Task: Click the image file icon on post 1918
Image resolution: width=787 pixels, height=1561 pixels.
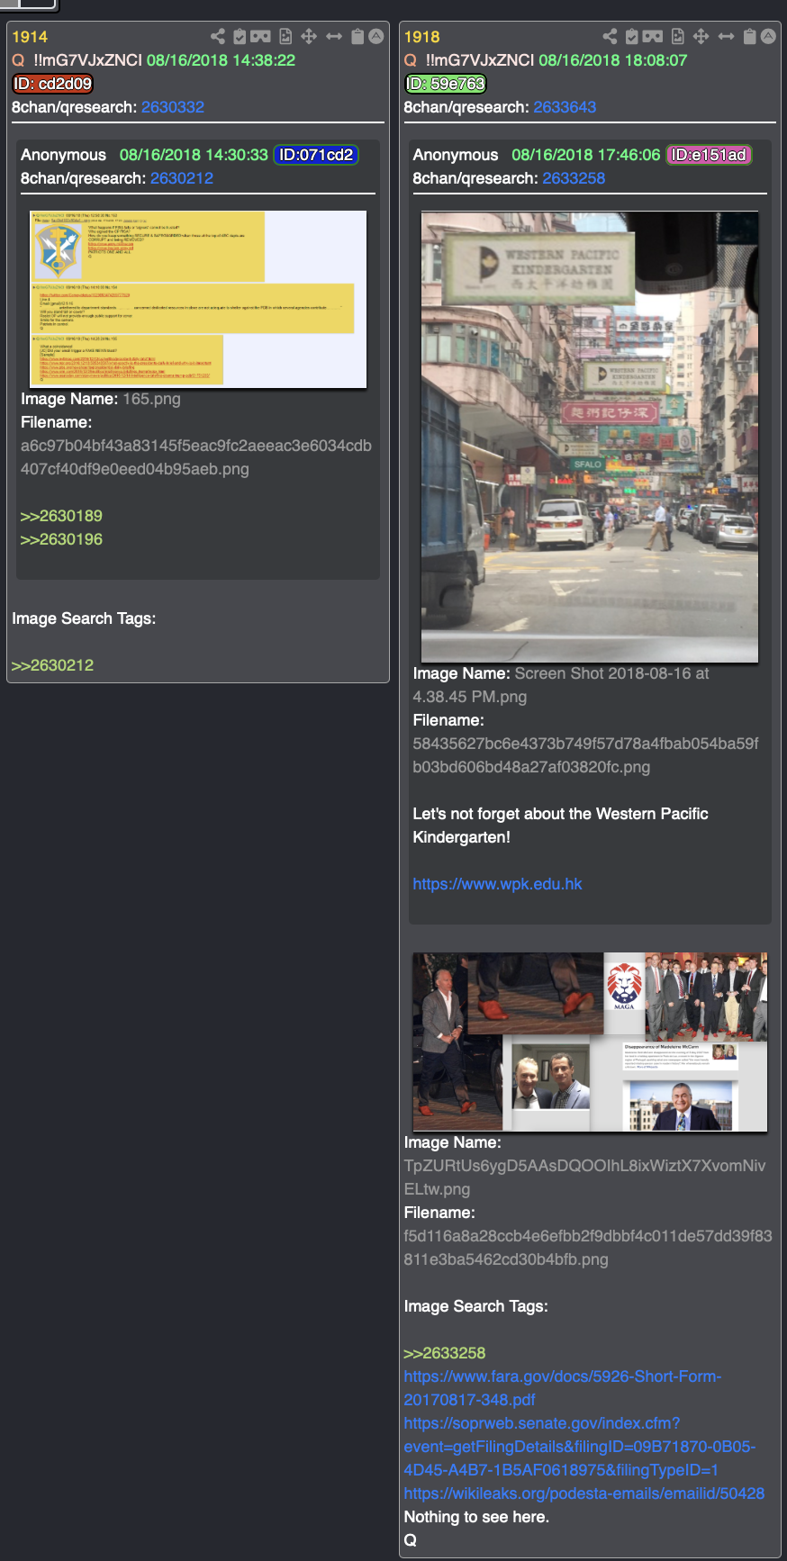Action: (678, 36)
